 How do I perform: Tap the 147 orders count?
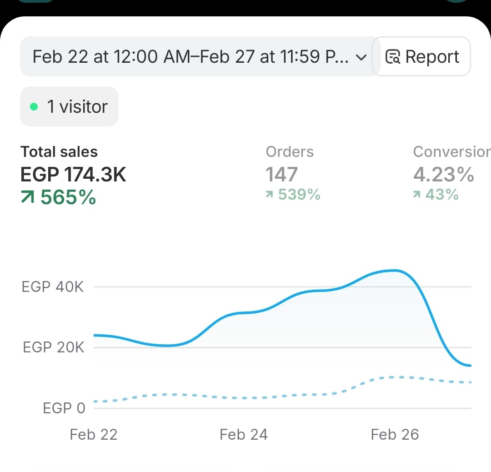(281, 175)
